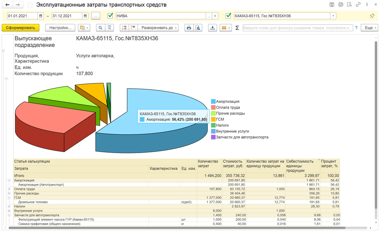Click the yellow Сформировать button
Image resolution: width=381 pixels, height=232 pixels.
coord(20,28)
